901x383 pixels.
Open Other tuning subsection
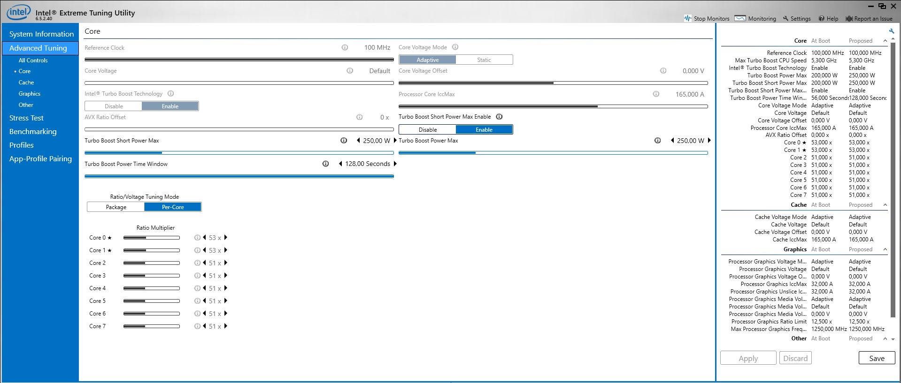pyautogui.click(x=26, y=105)
